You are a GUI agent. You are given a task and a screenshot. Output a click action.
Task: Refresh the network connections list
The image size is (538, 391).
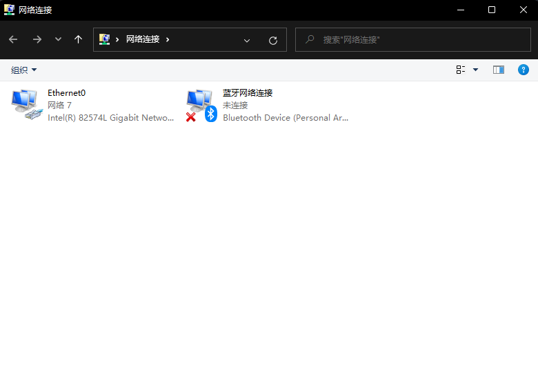[273, 40]
